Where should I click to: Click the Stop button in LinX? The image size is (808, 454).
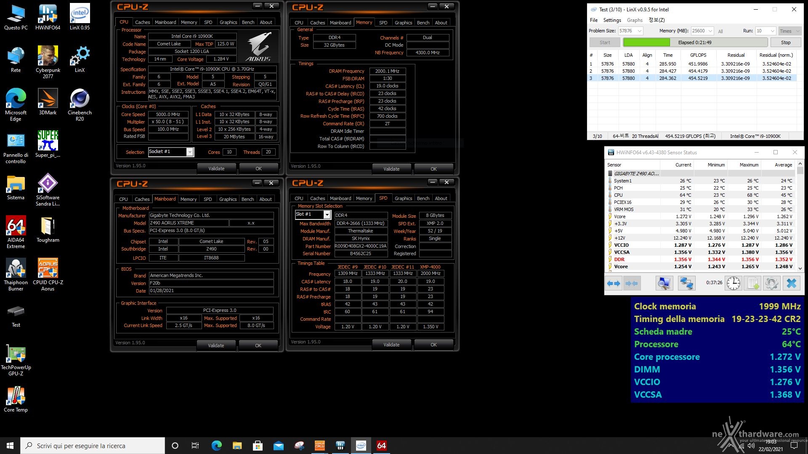[786, 42]
